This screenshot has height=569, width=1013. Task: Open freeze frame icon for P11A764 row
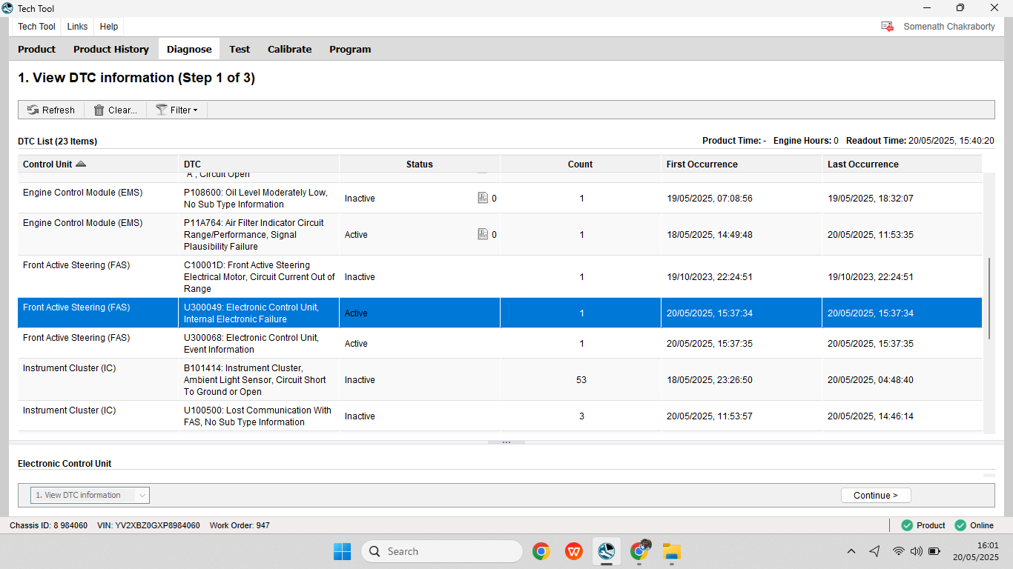tap(483, 234)
